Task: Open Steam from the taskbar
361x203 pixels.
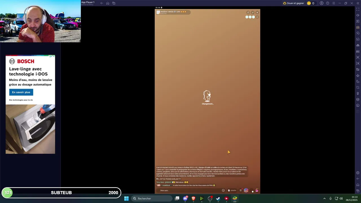Action: (x=218, y=198)
